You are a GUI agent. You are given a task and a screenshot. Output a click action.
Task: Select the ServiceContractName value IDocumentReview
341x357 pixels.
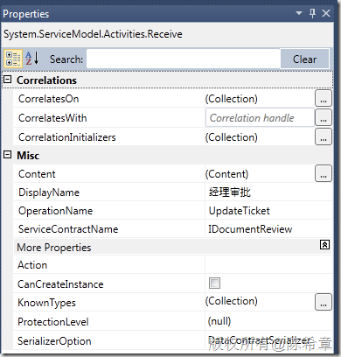click(x=250, y=229)
